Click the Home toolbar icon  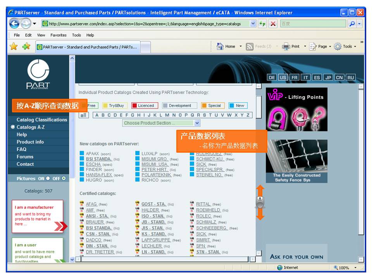pyautogui.click(x=220, y=46)
